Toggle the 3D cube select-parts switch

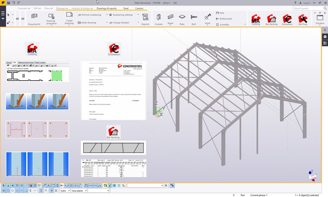pos(30,185)
